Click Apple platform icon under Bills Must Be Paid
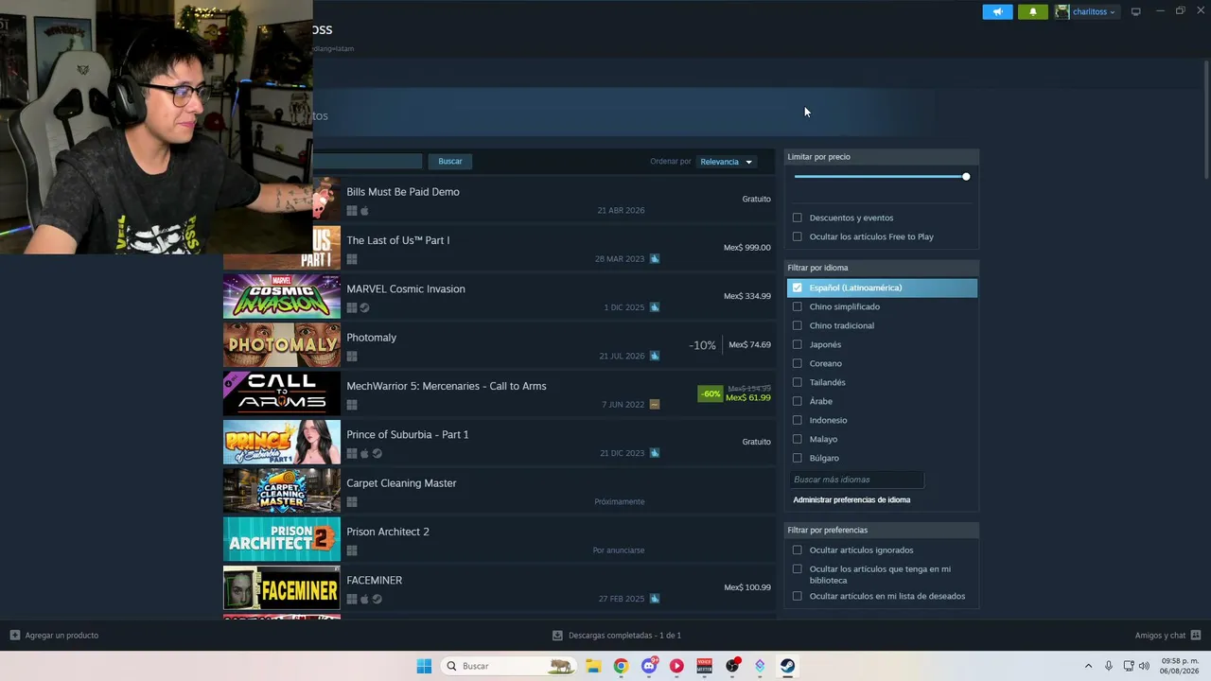The width and height of the screenshot is (1211, 681). point(364,211)
